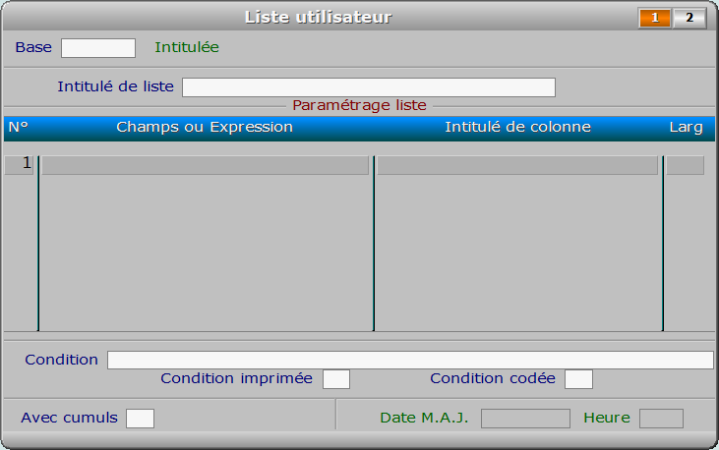Click the Champs ou Expression column header
719x450 pixels.
click(x=205, y=127)
